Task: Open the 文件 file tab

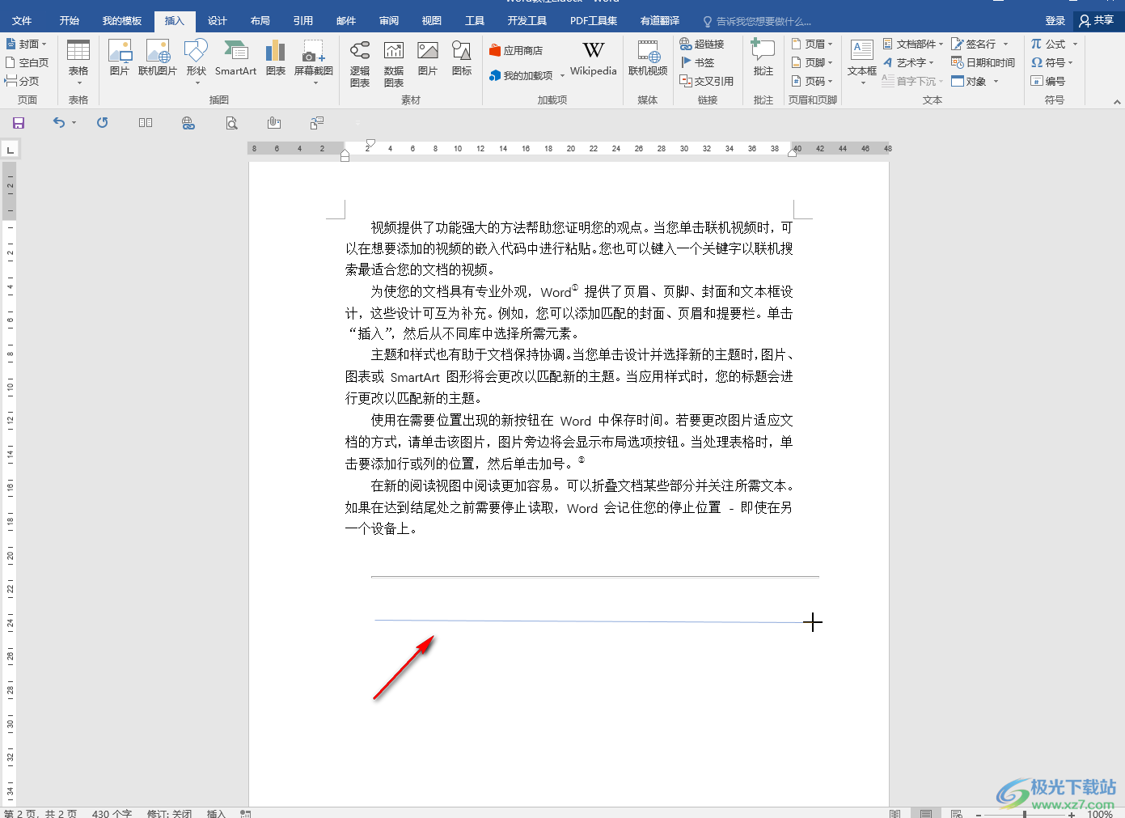Action: pos(22,21)
